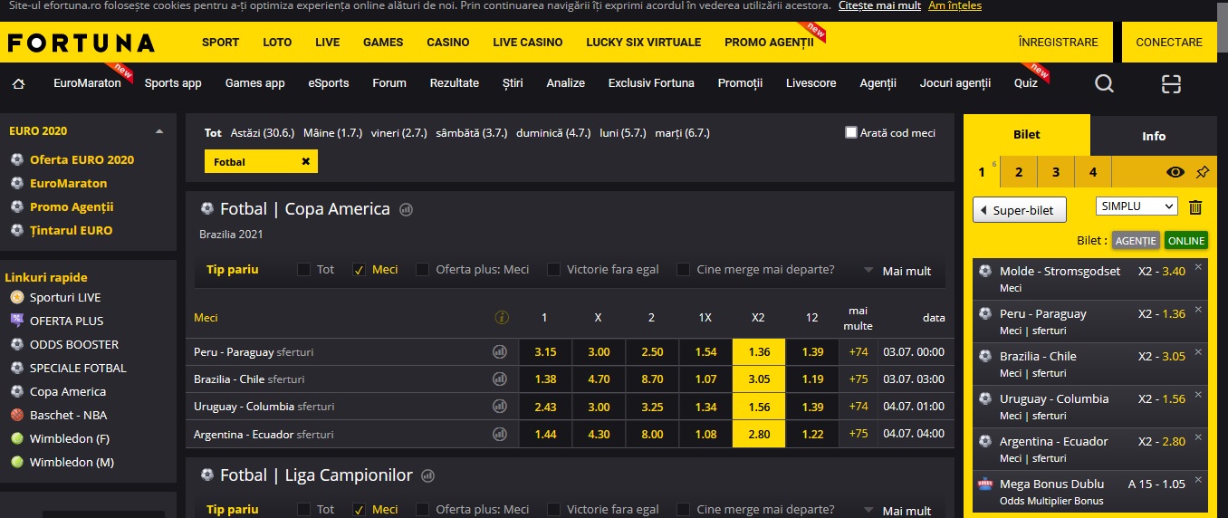Open the SIMPLU bet type dropdown
The width and height of the screenshot is (1228, 518).
pyautogui.click(x=1137, y=206)
